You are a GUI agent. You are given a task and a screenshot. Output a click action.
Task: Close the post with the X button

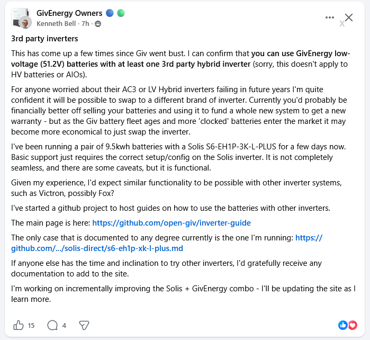point(349,17)
